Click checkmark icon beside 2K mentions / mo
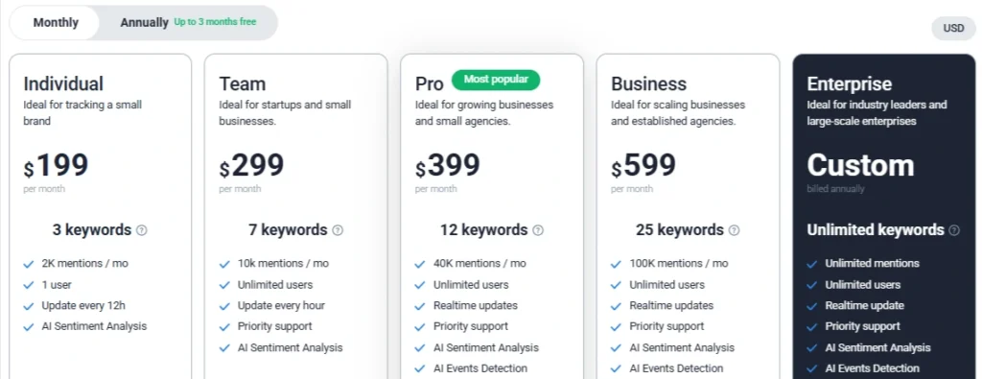Viewport: 982px width, 379px height. (28, 265)
